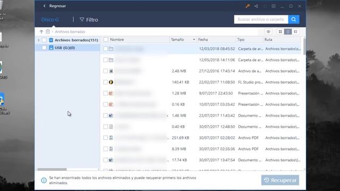
Task: Click folder icon dated 12/05/2018
Action: (111, 60)
